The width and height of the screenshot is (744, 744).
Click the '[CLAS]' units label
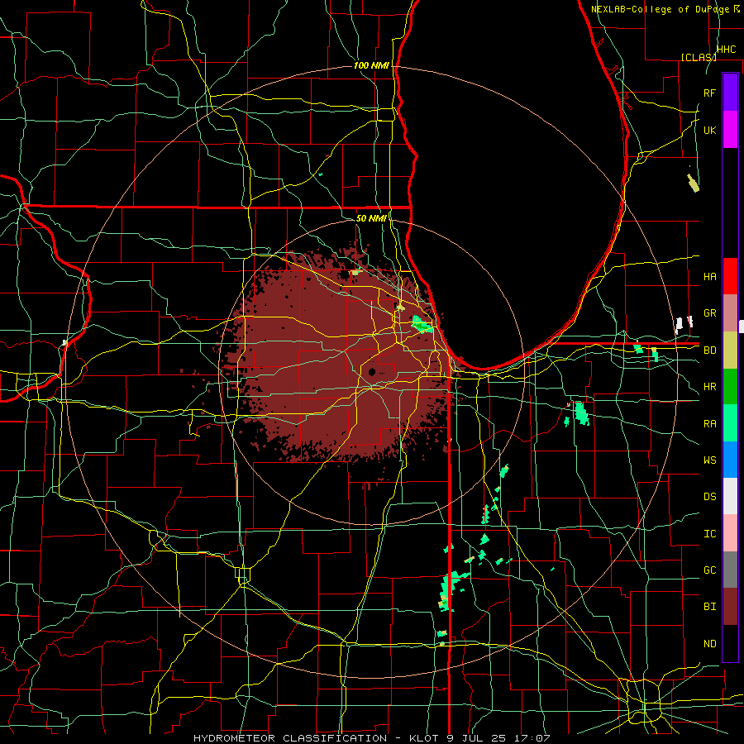[x=699, y=57]
